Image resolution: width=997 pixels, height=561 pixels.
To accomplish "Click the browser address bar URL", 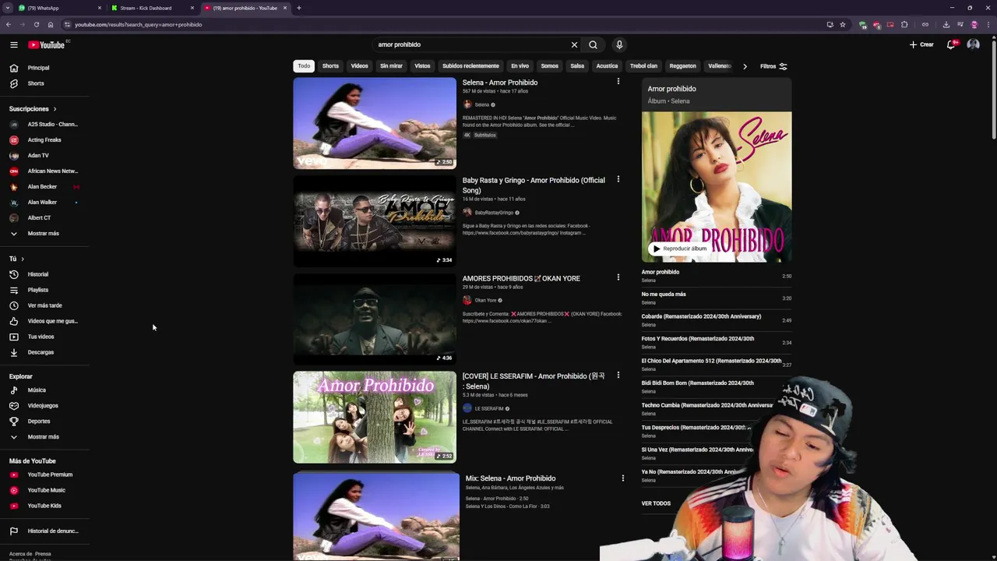I will [x=138, y=24].
